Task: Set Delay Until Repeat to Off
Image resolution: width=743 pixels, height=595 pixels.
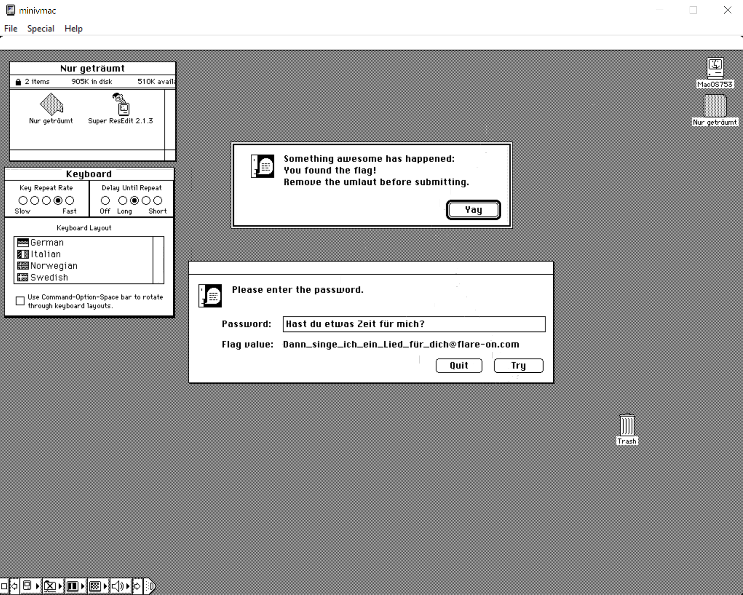Action: [x=105, y=200]
